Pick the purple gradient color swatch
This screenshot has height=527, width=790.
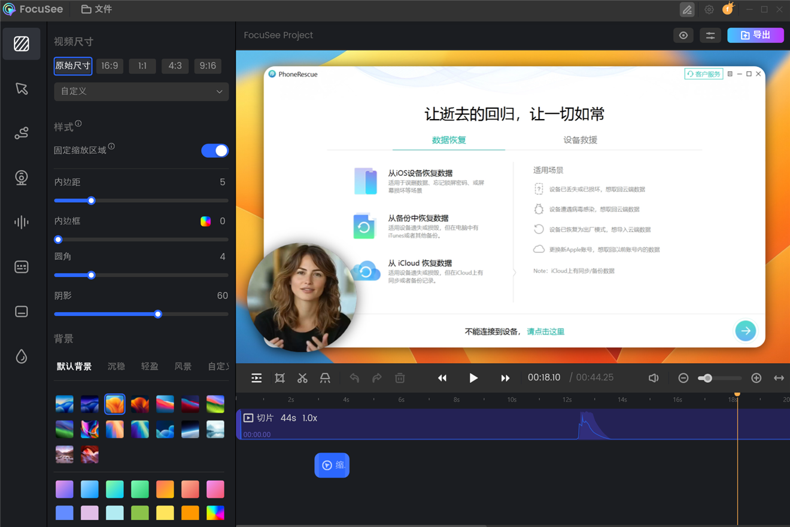tap(65, 489)
